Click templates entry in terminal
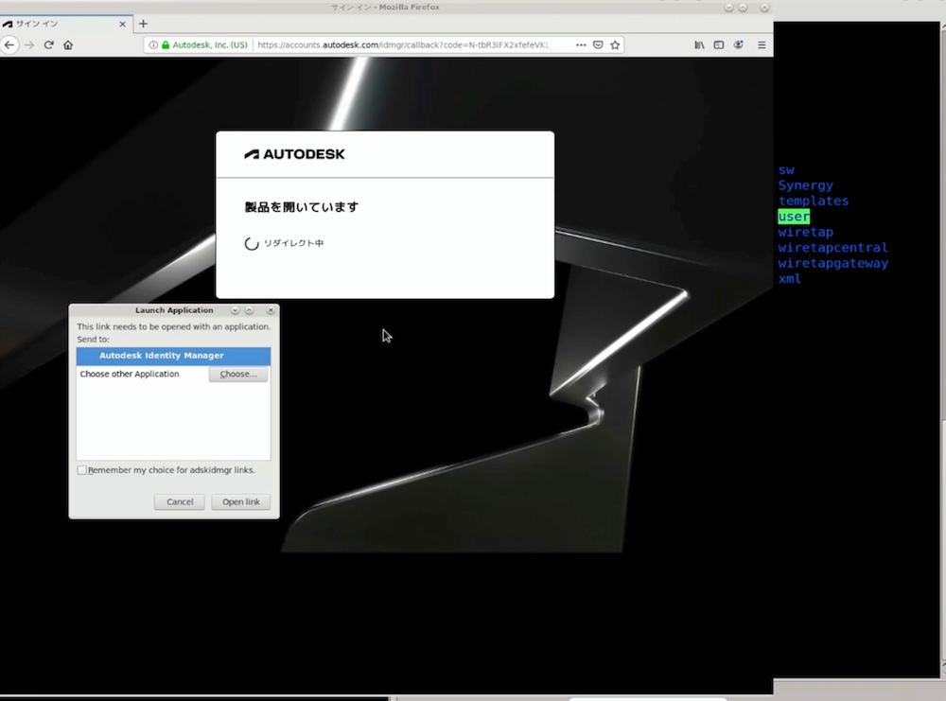This screenshot has height=701, width=946. [x=814, y=201]
